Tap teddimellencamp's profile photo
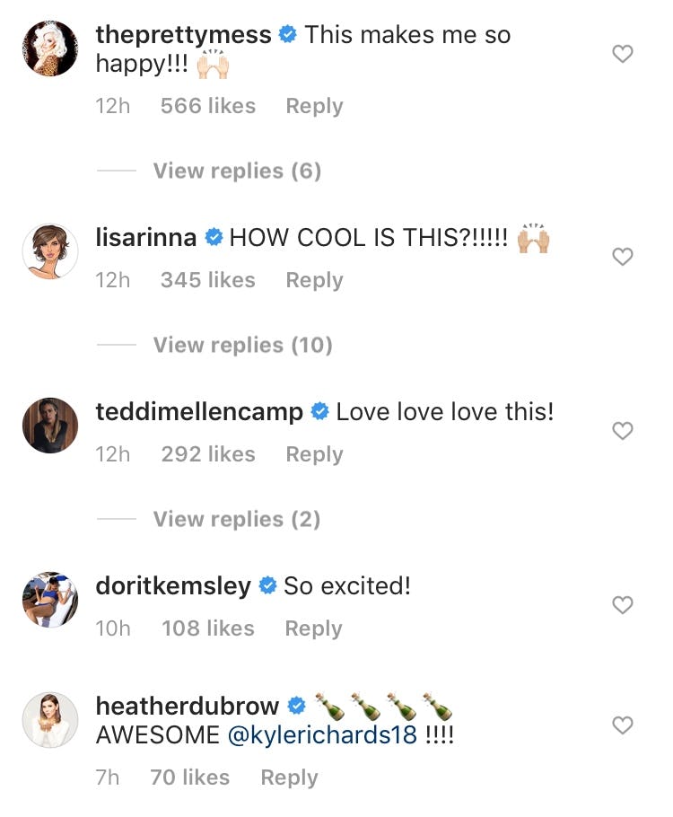673x817 pixels. pos(50,426)
